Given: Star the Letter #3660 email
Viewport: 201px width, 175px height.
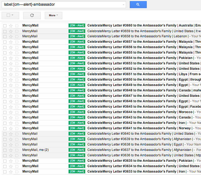Looking at the screenshot, I should (11, 26).
